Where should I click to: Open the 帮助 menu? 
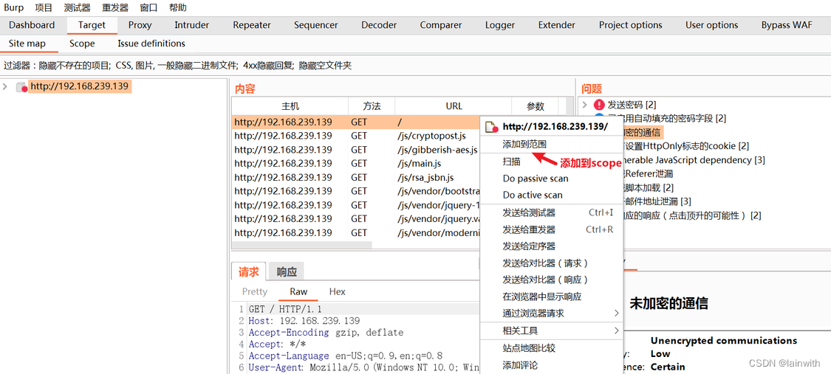[178, 8]
